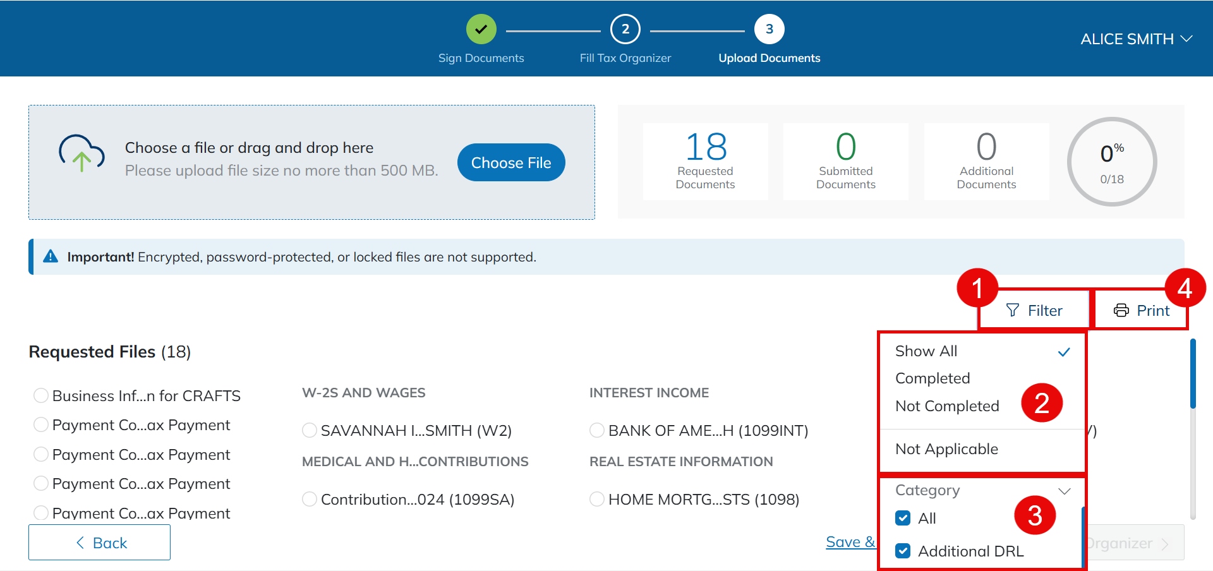The width and height of the screenshot is (1213, 571).
Task: Select the SAVANNAH SMITH (W2) radio button
Action: click(x=310, y=431)
